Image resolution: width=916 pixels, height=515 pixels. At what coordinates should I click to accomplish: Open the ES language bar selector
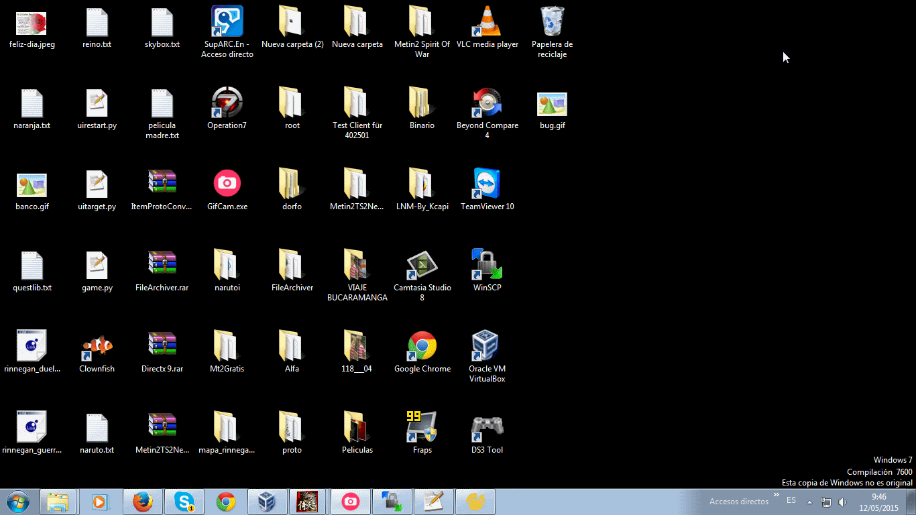pyautogui.click(x=791, y=501)
